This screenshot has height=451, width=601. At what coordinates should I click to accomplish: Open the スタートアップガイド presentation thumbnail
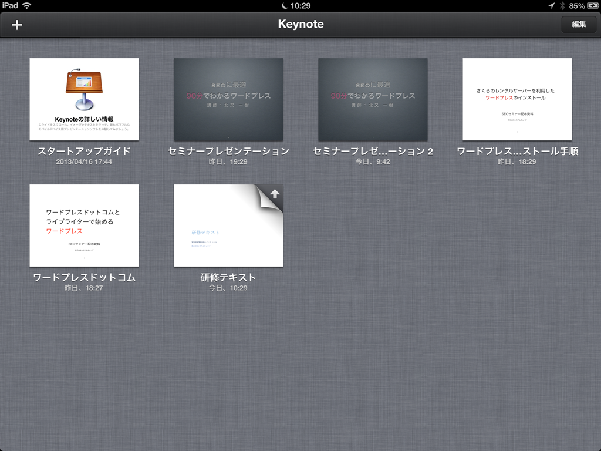(85, 99)
